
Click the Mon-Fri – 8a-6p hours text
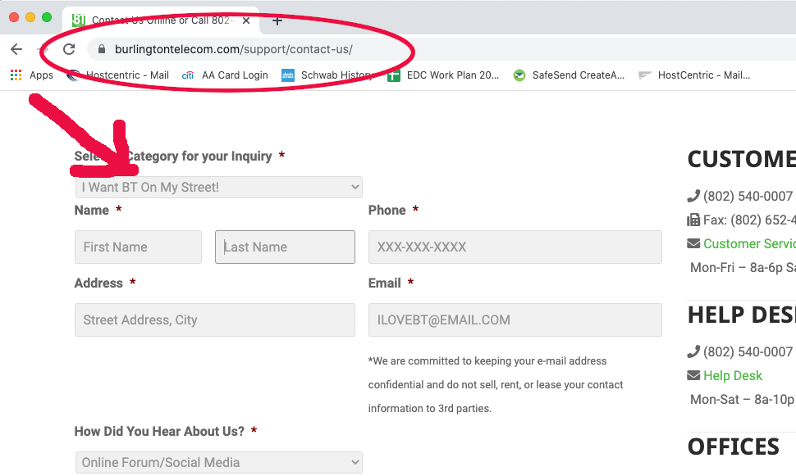pos(743,268)
